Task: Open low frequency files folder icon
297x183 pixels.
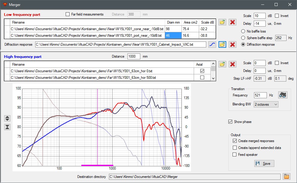Action: [222, 22]
